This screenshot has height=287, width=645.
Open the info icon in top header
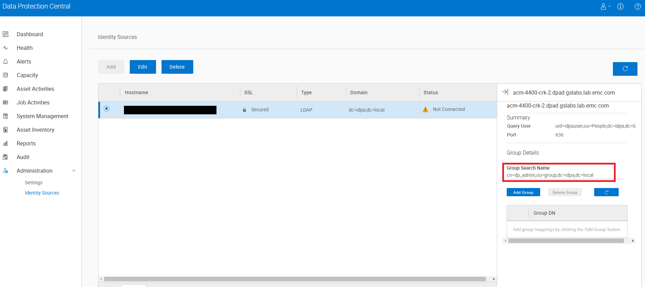tap(620, 6)
